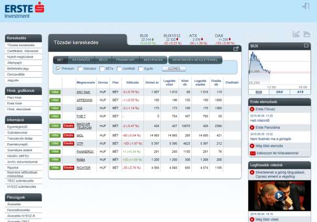Sort table by Utolsó ár column header
The image size is (317, 222).
152,82
